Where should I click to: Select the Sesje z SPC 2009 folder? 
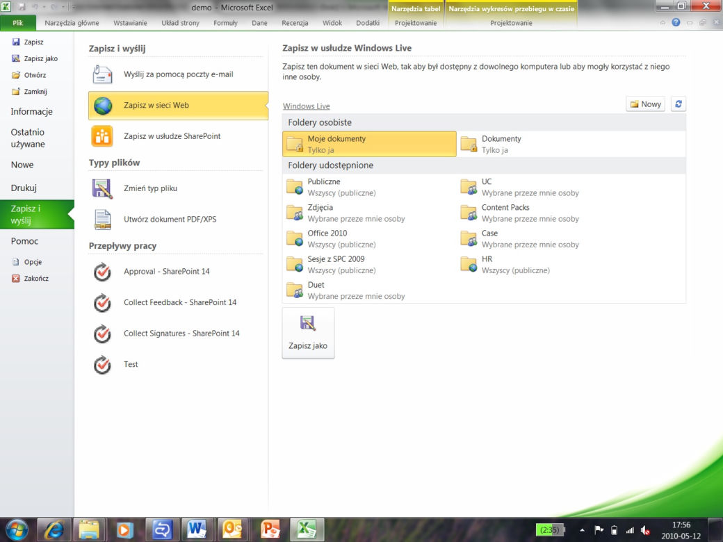click(x=369, y=265)
